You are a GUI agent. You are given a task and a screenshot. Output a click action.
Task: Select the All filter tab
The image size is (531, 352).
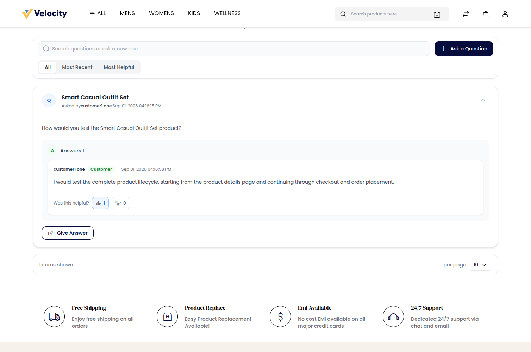(48, 67)
